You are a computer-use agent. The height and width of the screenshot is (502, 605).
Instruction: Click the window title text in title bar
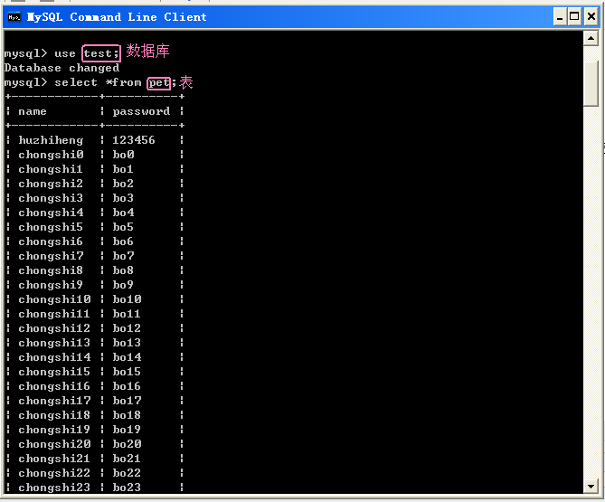[117, 16]
